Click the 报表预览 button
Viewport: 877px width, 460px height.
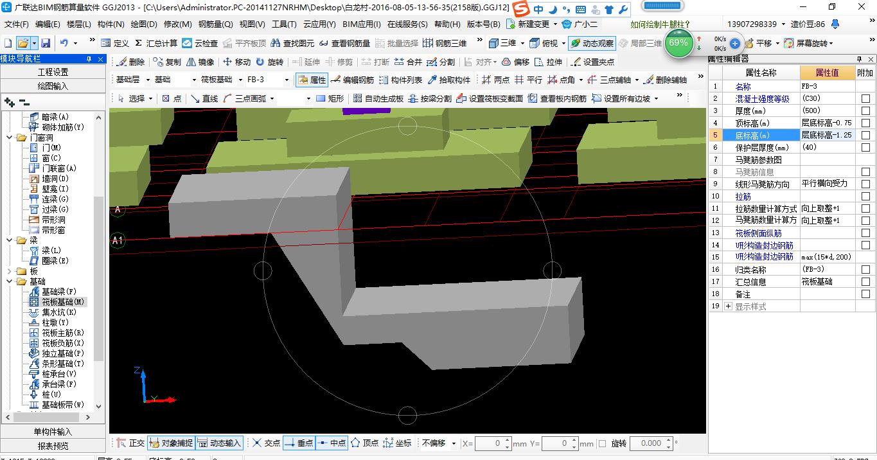53,445
